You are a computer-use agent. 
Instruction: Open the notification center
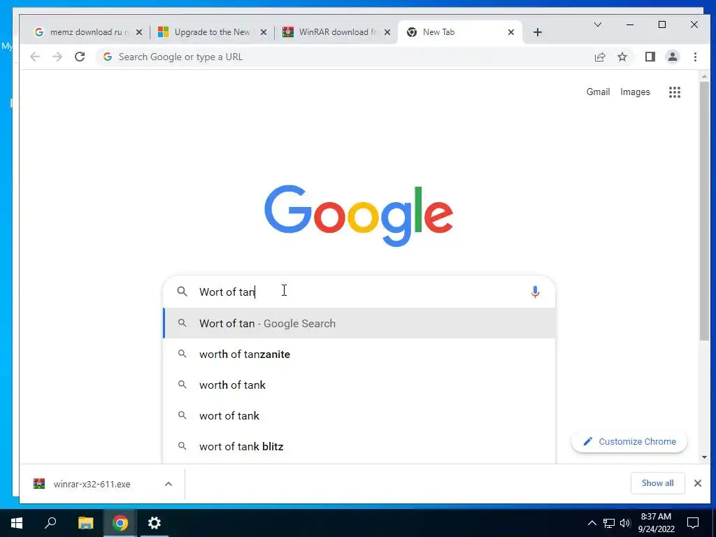(693, 523)
